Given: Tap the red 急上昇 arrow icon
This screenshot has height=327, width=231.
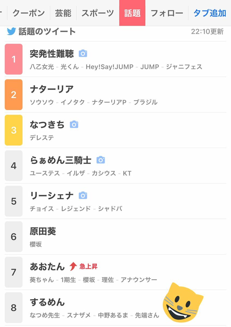Looking at the screenshot, I should click(73, 266).
